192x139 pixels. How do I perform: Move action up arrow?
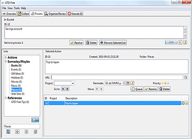pyautogui.click(x=102, y=89)
